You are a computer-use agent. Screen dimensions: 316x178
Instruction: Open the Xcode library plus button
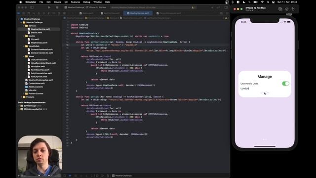[x=212, y=7]
